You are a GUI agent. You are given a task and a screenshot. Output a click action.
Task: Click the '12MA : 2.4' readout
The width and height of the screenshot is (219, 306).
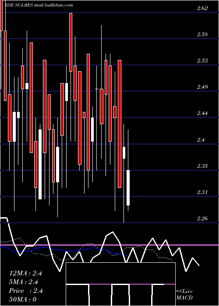[x=25, y=273]
